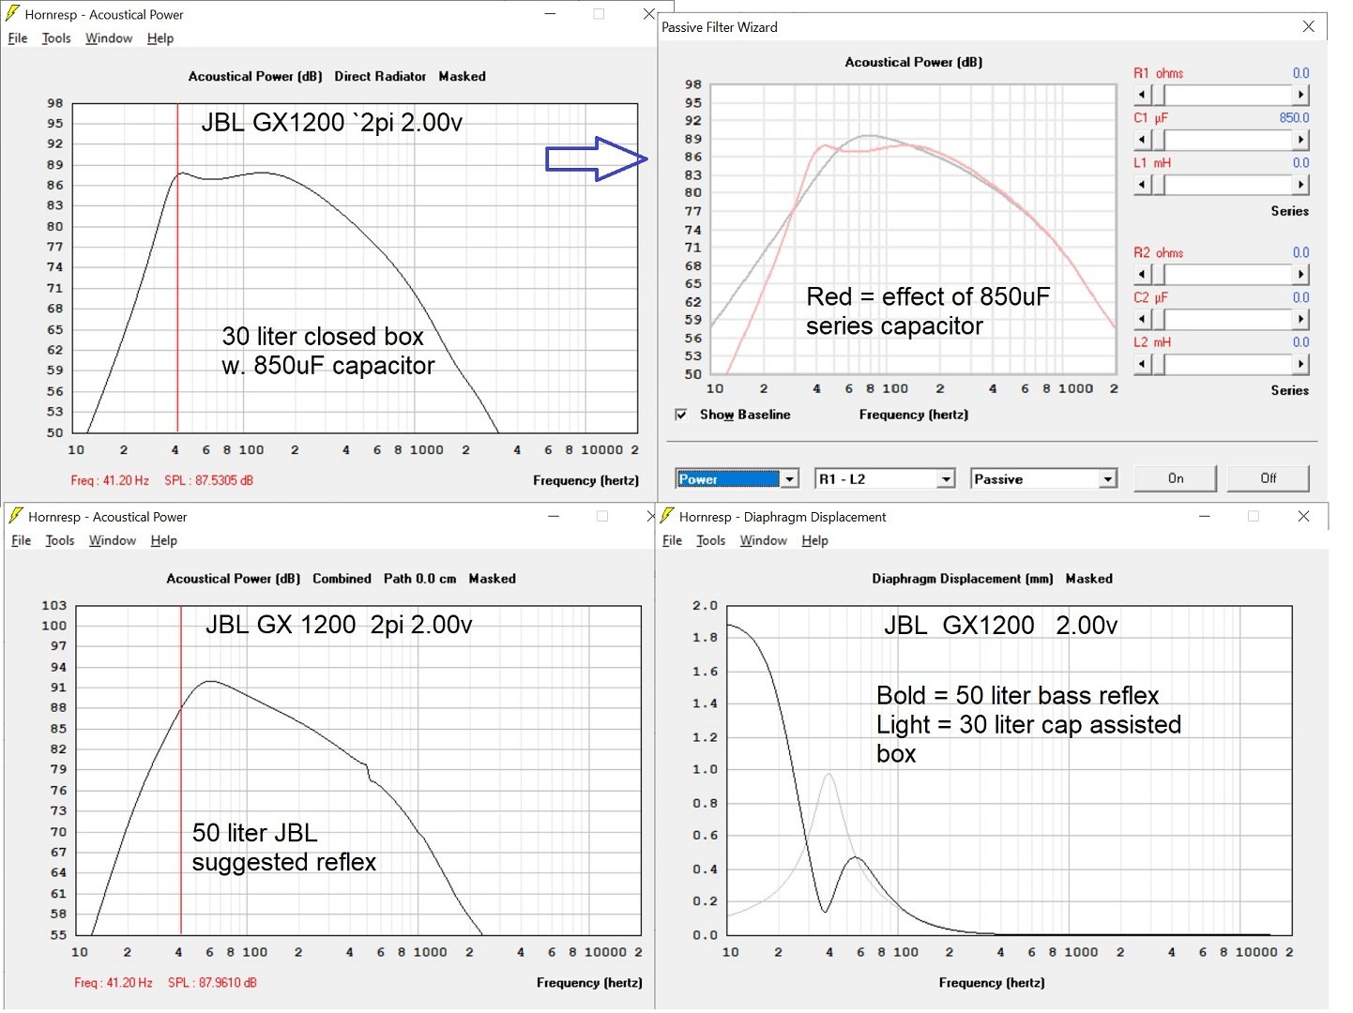The image size is (1353, 1013).
Task: Open Tools menu in bottom-left Acoustical Power window
Action: point(60,541)
